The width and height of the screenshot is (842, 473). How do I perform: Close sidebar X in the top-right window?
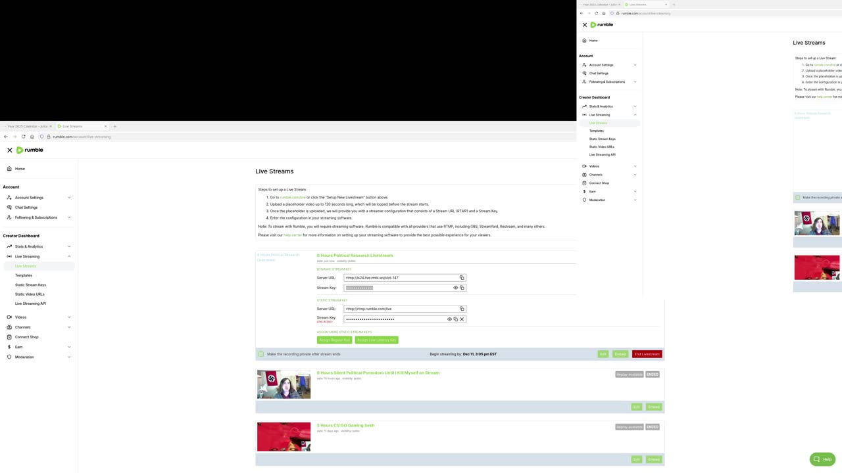(x=585, y=25)
